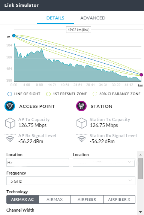Toggle the Line of Sight legend circle
The image size is (144, 215).
tap(10, 94)
